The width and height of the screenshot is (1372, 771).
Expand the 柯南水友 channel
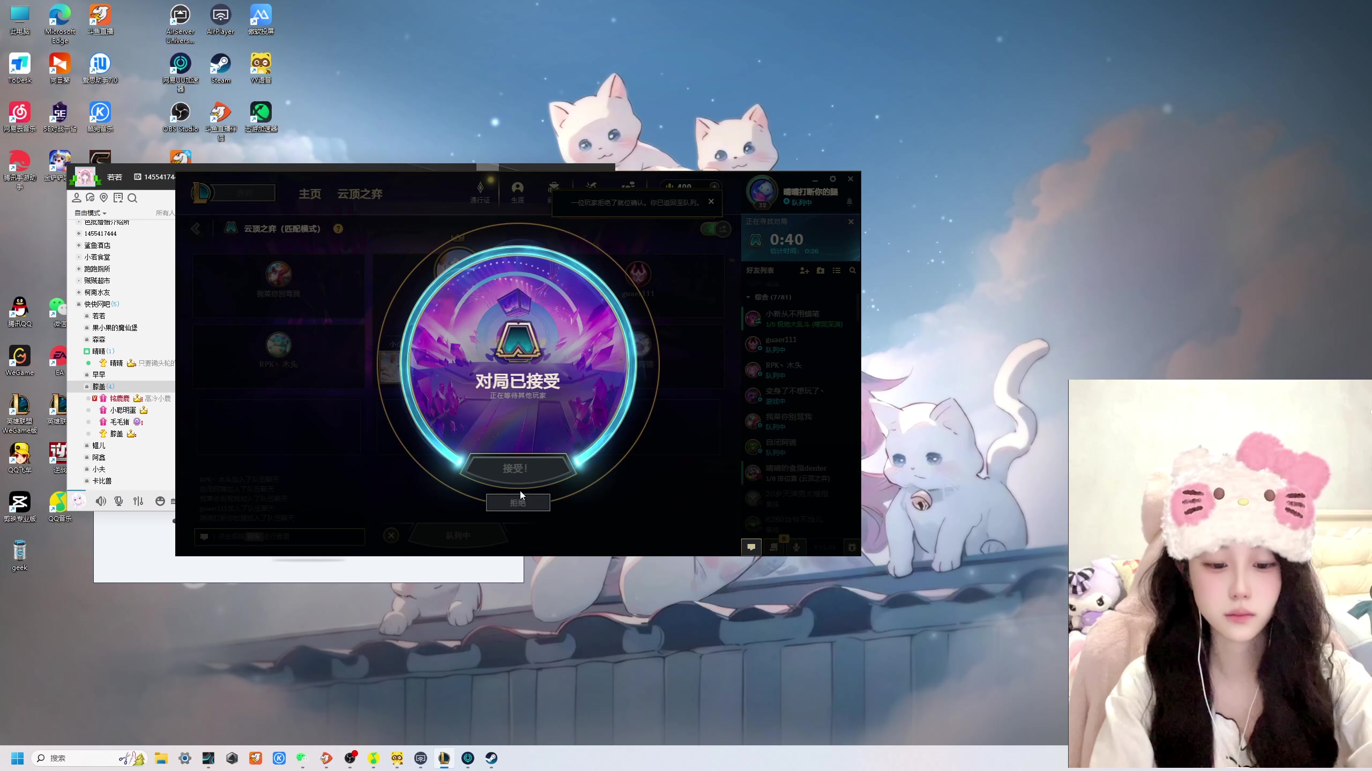click(x=79, y=292)
